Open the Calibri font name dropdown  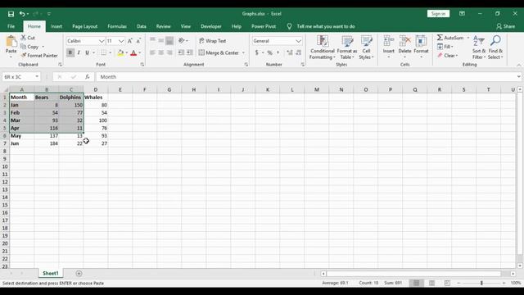[102, 41]
